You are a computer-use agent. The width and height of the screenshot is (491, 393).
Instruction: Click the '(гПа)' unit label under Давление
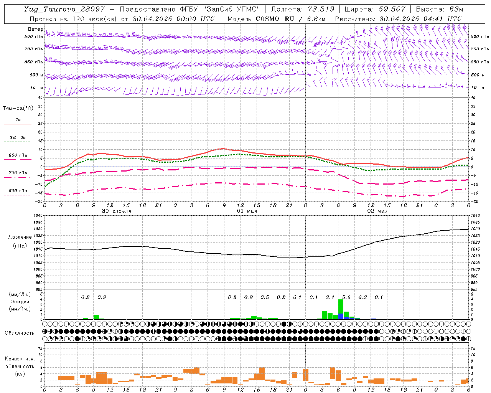[20, 246]
